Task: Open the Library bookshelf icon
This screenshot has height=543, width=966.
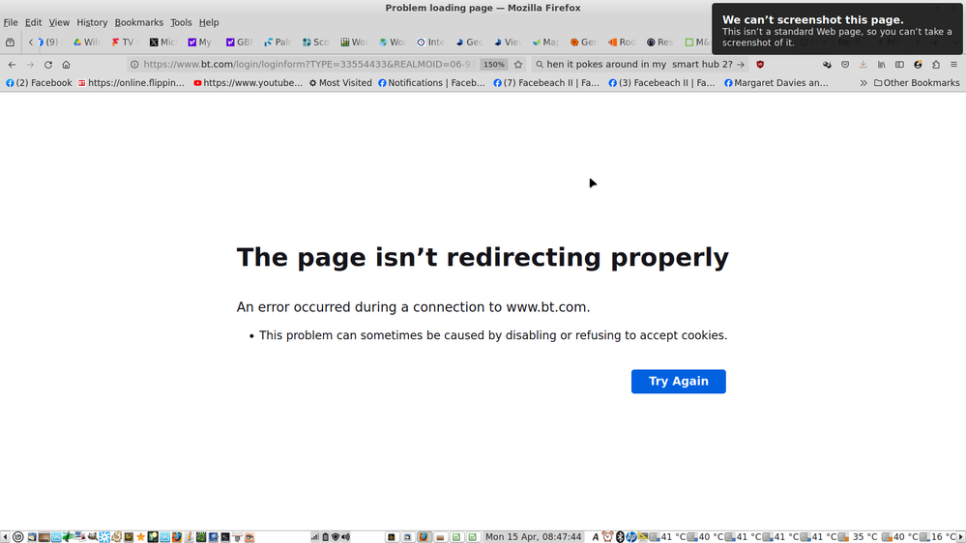Action: pyautogui.click(x=882, y=64)
